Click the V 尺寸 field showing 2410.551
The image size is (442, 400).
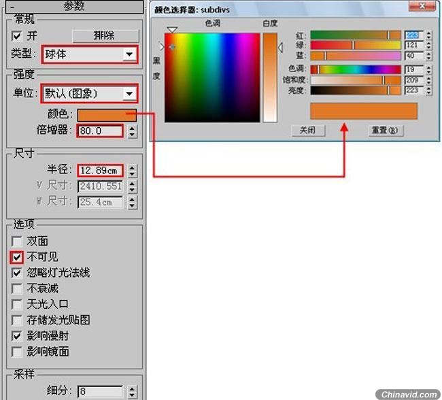tap(100, 186)
